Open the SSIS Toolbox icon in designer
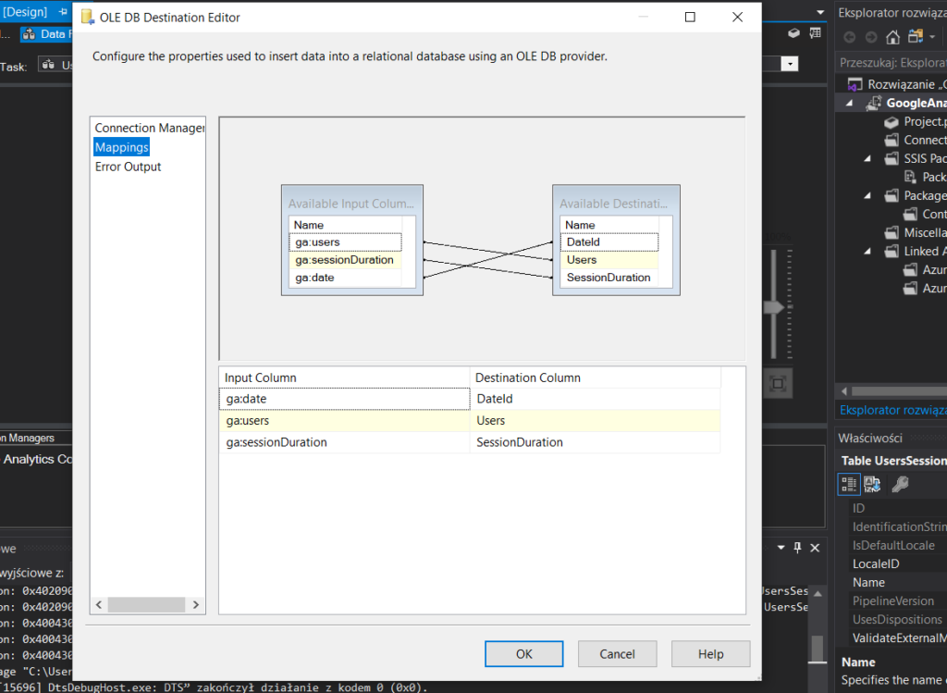The width and height of the screenshot is (947, 693). click(794, 33)
